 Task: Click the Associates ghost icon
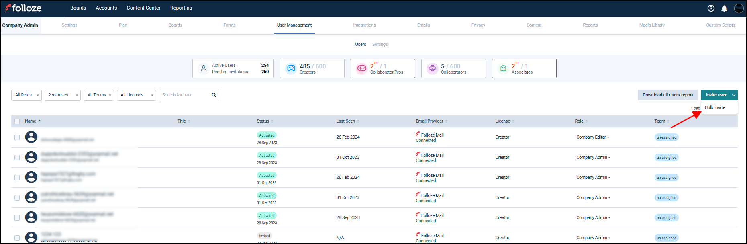coord(503,68)
